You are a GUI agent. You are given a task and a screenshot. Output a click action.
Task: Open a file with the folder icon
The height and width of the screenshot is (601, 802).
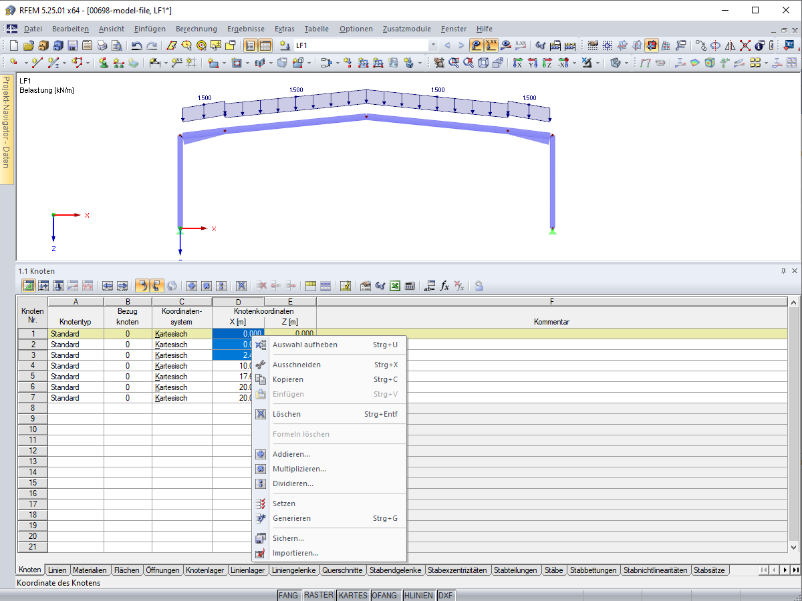[29, 45]
